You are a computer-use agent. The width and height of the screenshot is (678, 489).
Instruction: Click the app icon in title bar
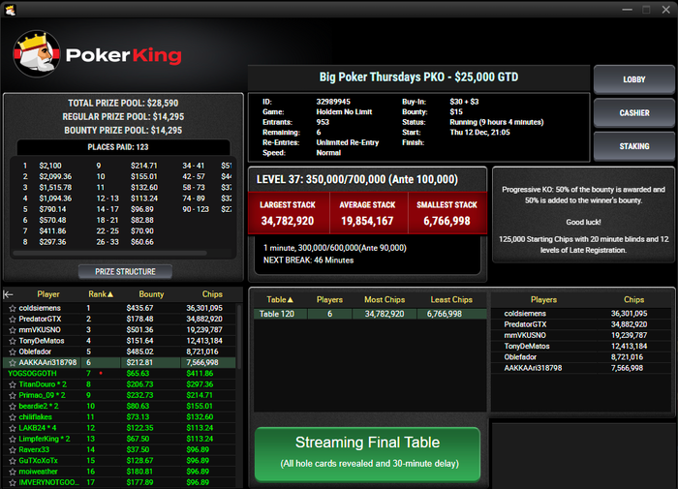pos(10,10)
